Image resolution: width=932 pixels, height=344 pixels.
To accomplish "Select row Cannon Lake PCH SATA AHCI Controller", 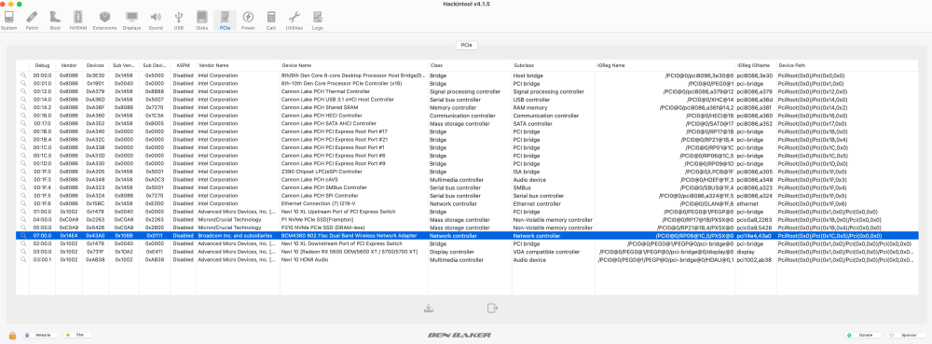I will [x=468, y=124].
